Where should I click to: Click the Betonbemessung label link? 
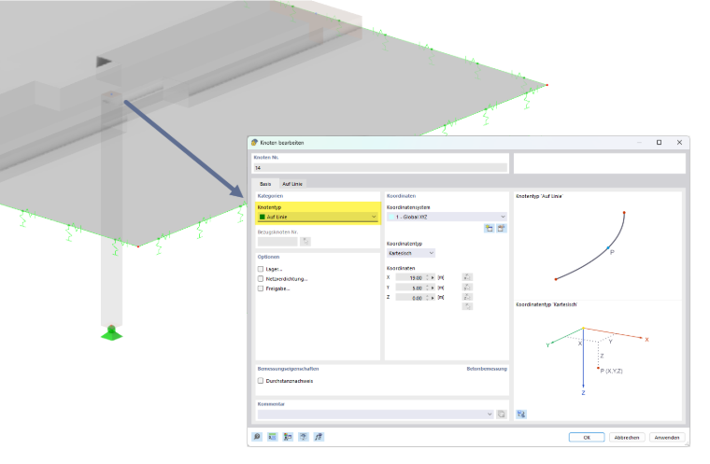[487, 369]
